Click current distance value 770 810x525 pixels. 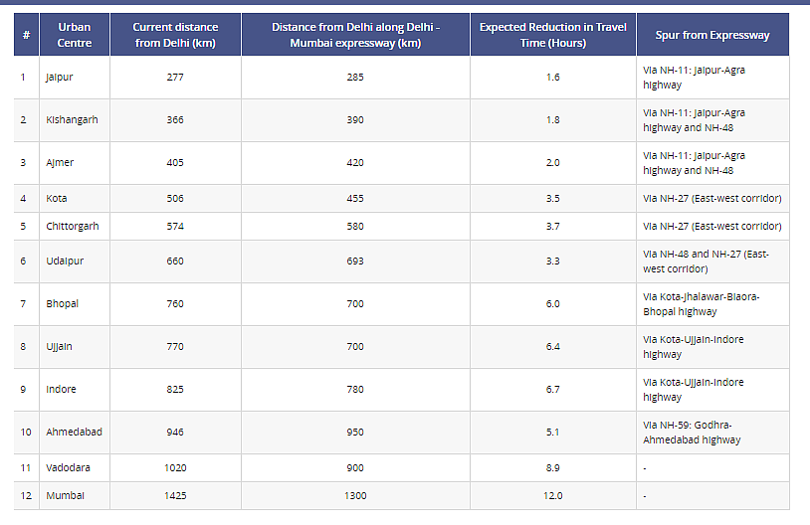pos(175,346)
